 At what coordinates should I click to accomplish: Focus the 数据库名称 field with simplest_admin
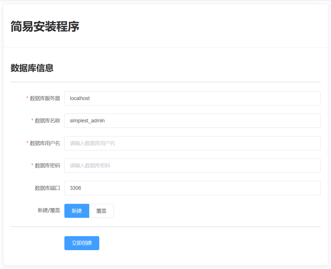tap(192, 121)
